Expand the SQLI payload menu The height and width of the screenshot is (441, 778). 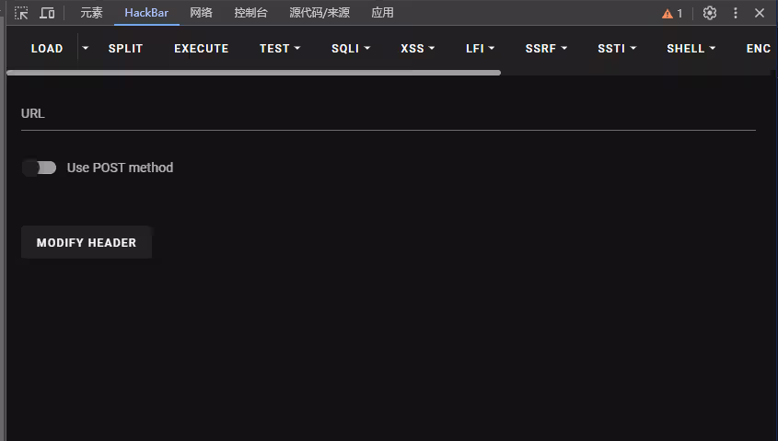351,49
